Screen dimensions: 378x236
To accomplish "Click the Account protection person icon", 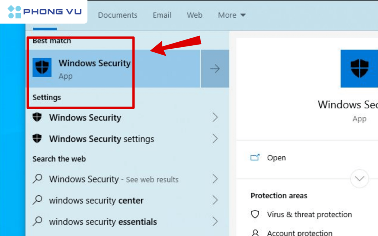I will 255,232.
